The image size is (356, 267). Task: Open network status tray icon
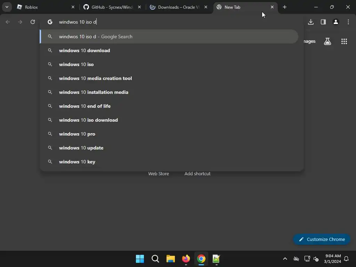click(x=307, y=259)
